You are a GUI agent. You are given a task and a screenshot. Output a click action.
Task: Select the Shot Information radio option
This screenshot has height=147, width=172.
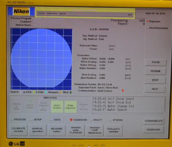[x=147, y=28]
